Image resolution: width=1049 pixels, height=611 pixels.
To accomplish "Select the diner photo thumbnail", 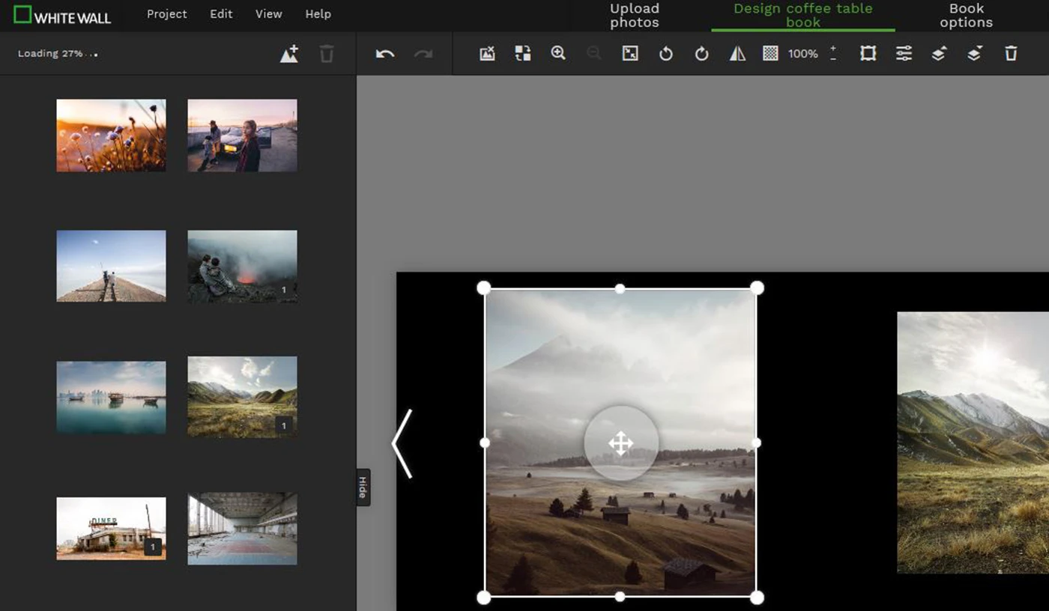I will point(111,529).
